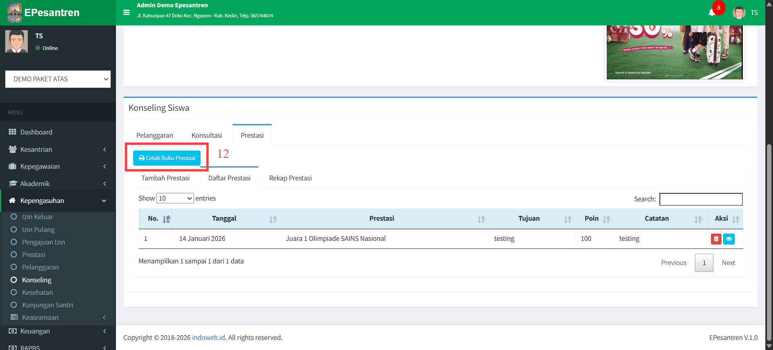Open Dashboard from the sidebar

click(36, 132)
